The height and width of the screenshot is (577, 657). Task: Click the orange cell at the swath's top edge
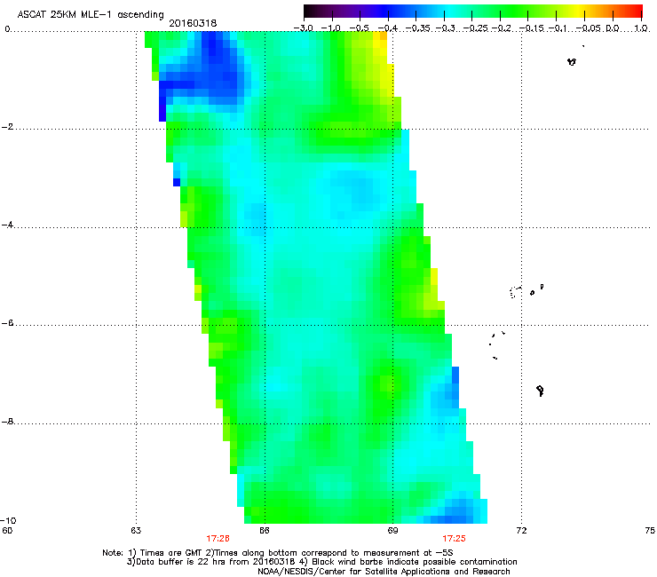click(x=384, y=36)
